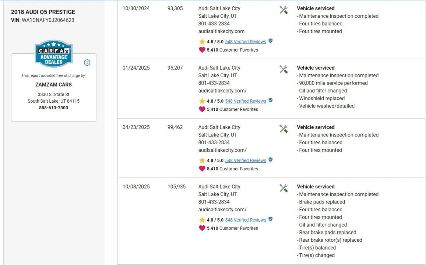Click mileage value 105,935
Image resolution: width=426 pixels, height=265 pixels.
pos(177,187)
